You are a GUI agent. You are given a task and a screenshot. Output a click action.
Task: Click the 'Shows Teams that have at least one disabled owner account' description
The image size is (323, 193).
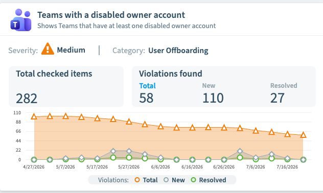point(126,26)
